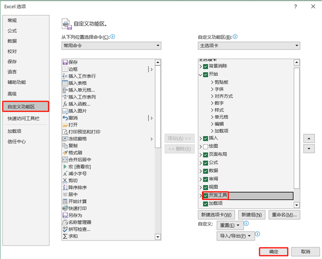322x259 pixels.
Task: Select the 降序排序 command icon
Action: tap(65, 188)
